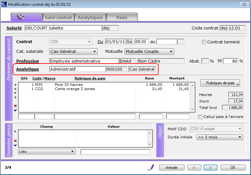Open the Lieu field dropdown
Image resolution: width=251 pixels, height=175 pixels.
coord(47,151)
